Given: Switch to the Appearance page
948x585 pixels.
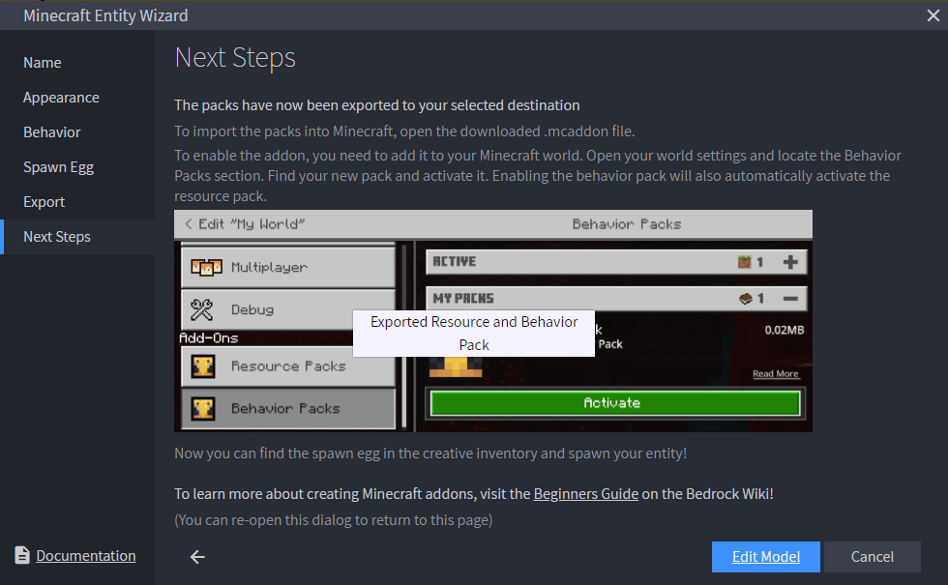Looking at the screenshot, I should [x=77, y=98].
